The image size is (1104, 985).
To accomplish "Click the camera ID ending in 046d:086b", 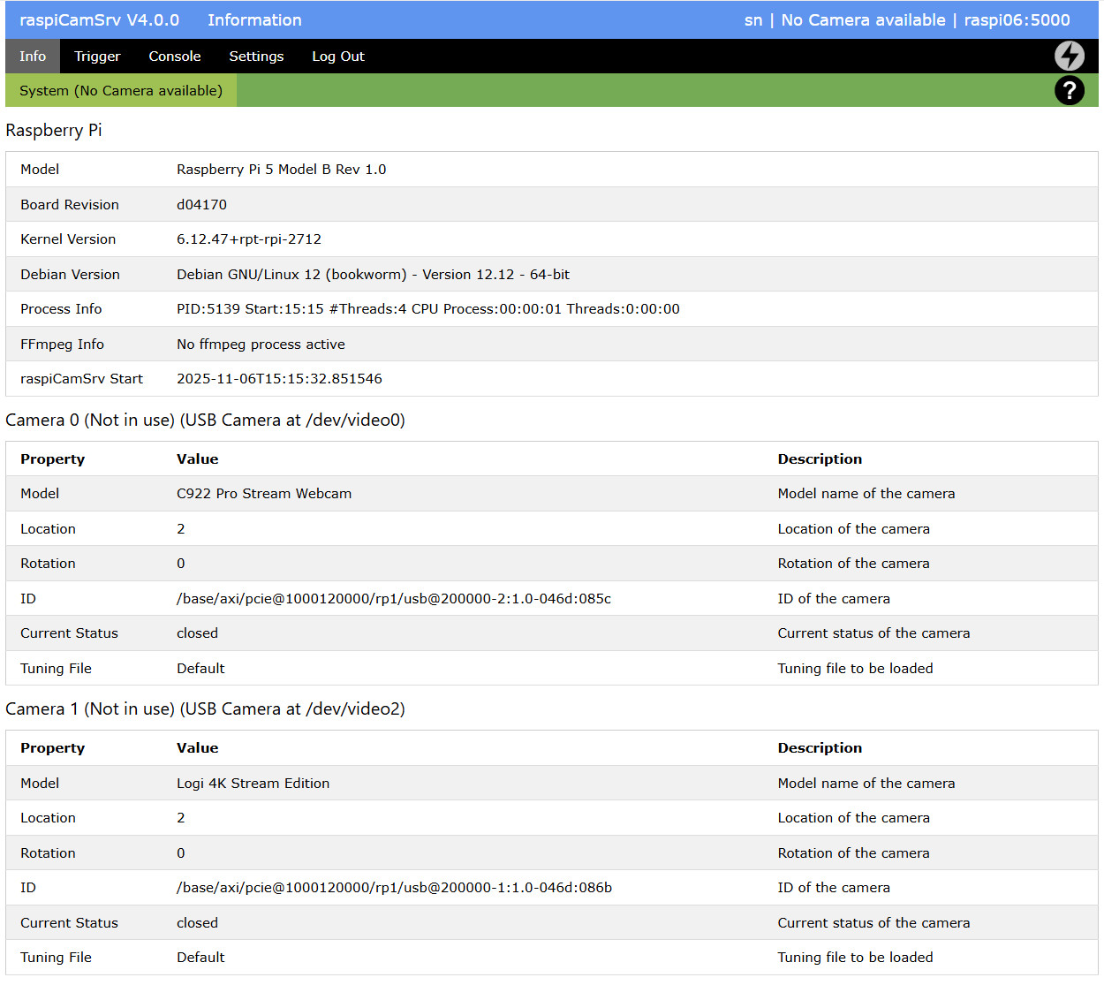I will [x=394, y=887].
